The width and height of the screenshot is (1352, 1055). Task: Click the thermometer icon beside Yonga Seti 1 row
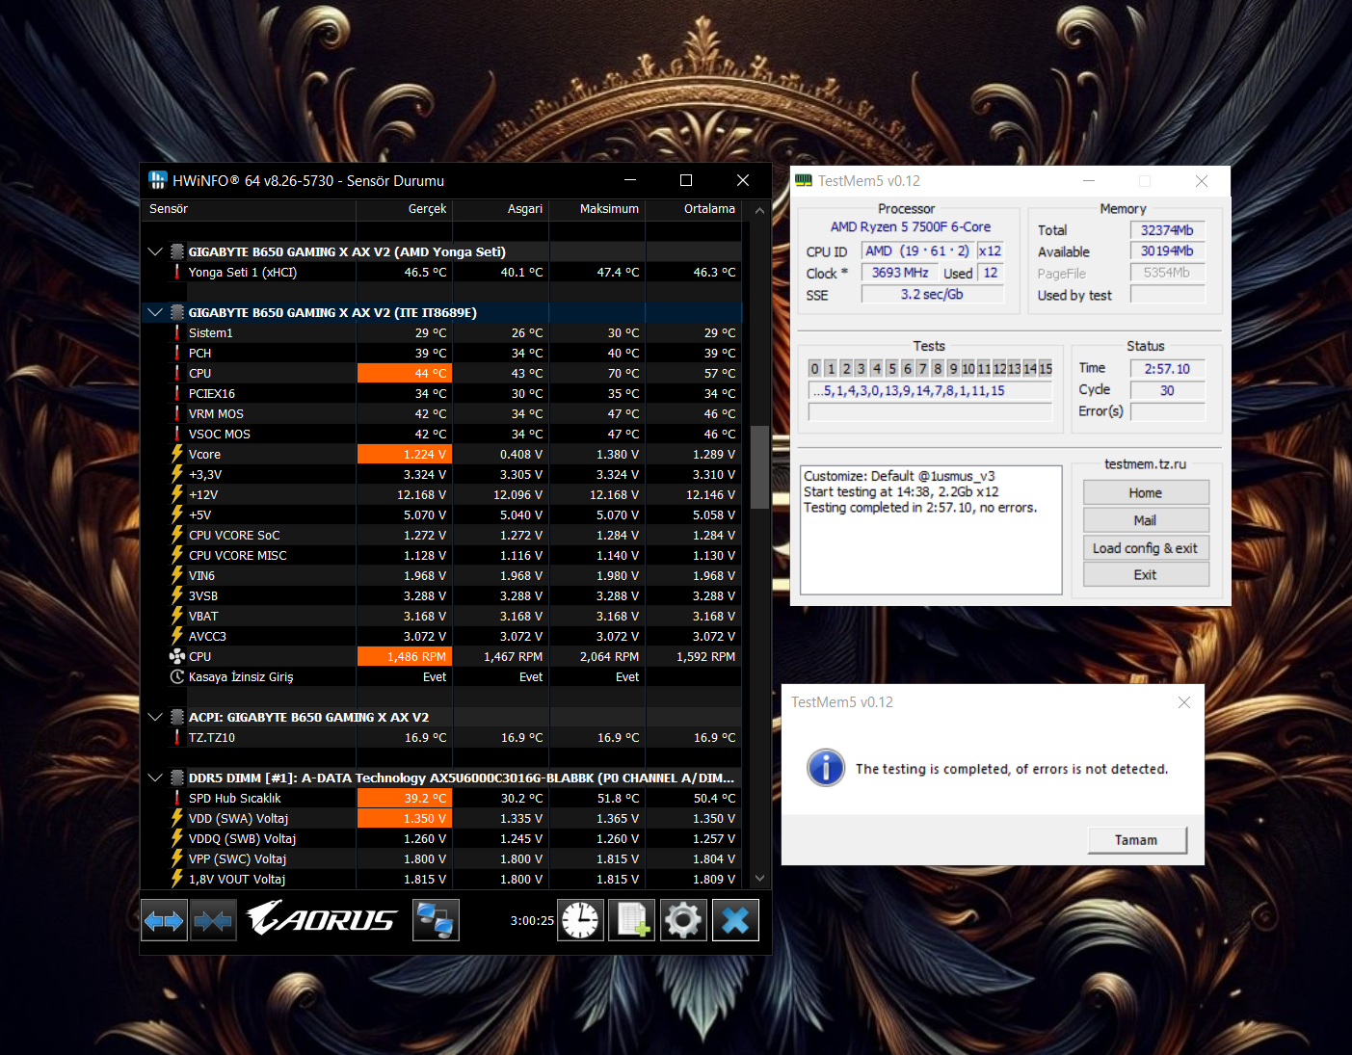(x=177, y=272)
